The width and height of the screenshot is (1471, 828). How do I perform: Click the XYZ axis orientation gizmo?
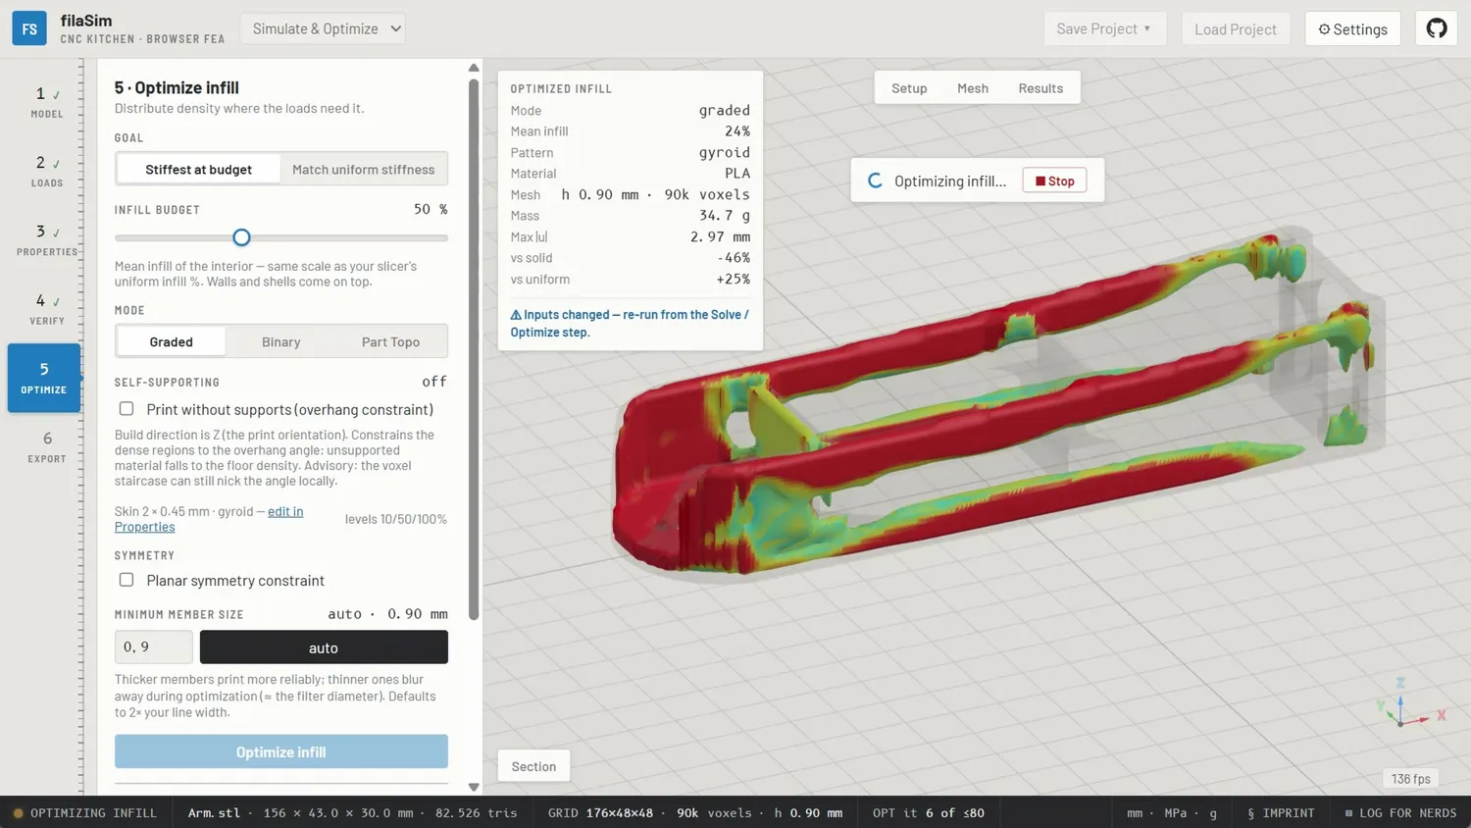tap(1409, 704)
